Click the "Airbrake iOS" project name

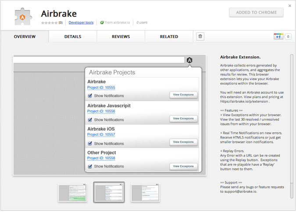101,129
